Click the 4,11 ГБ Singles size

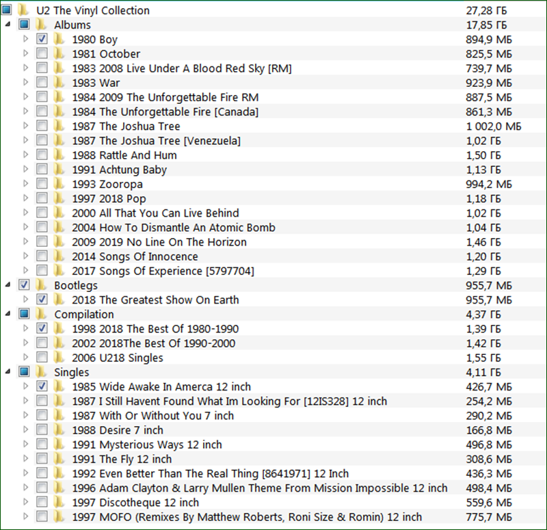tap(483, 372)
